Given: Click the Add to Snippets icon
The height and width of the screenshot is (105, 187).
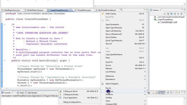Looking at the screenshot, I should coord(103,84).
